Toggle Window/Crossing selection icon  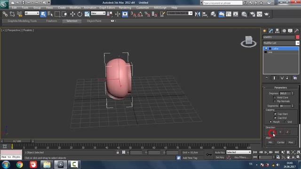[64, 14]
